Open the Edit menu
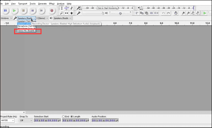 7,3
